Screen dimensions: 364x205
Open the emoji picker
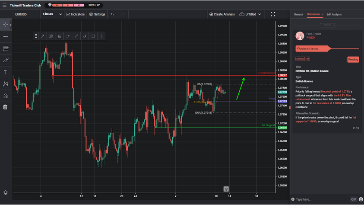(x=361, y=199)
